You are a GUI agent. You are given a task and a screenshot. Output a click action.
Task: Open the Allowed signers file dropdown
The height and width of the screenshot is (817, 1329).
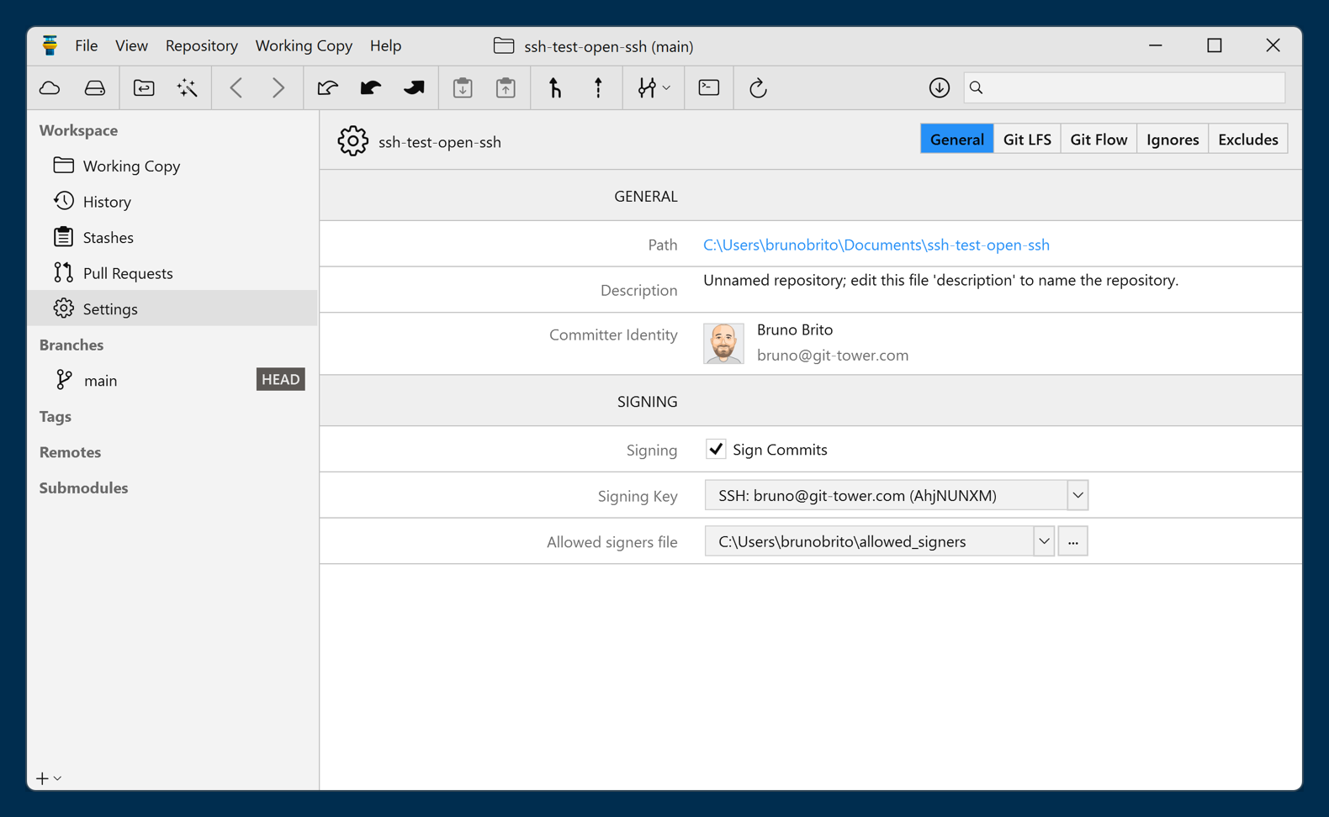[x=1043, y=542]
